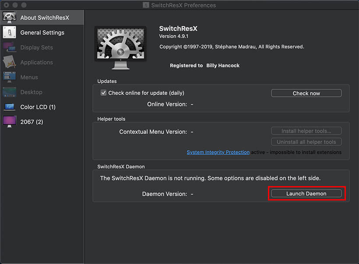Click the purple 2067 display icon

[x=10, y=122]
